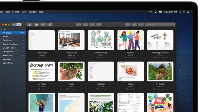
Task: Click the share toolbar icon
Action: (x=141, y=25)
